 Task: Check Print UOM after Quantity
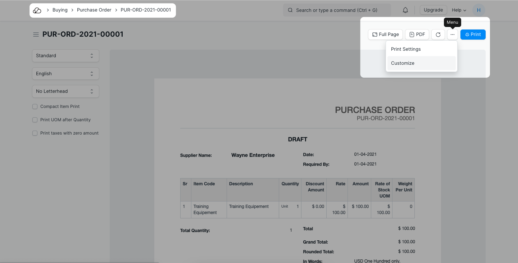coord(35,120)
